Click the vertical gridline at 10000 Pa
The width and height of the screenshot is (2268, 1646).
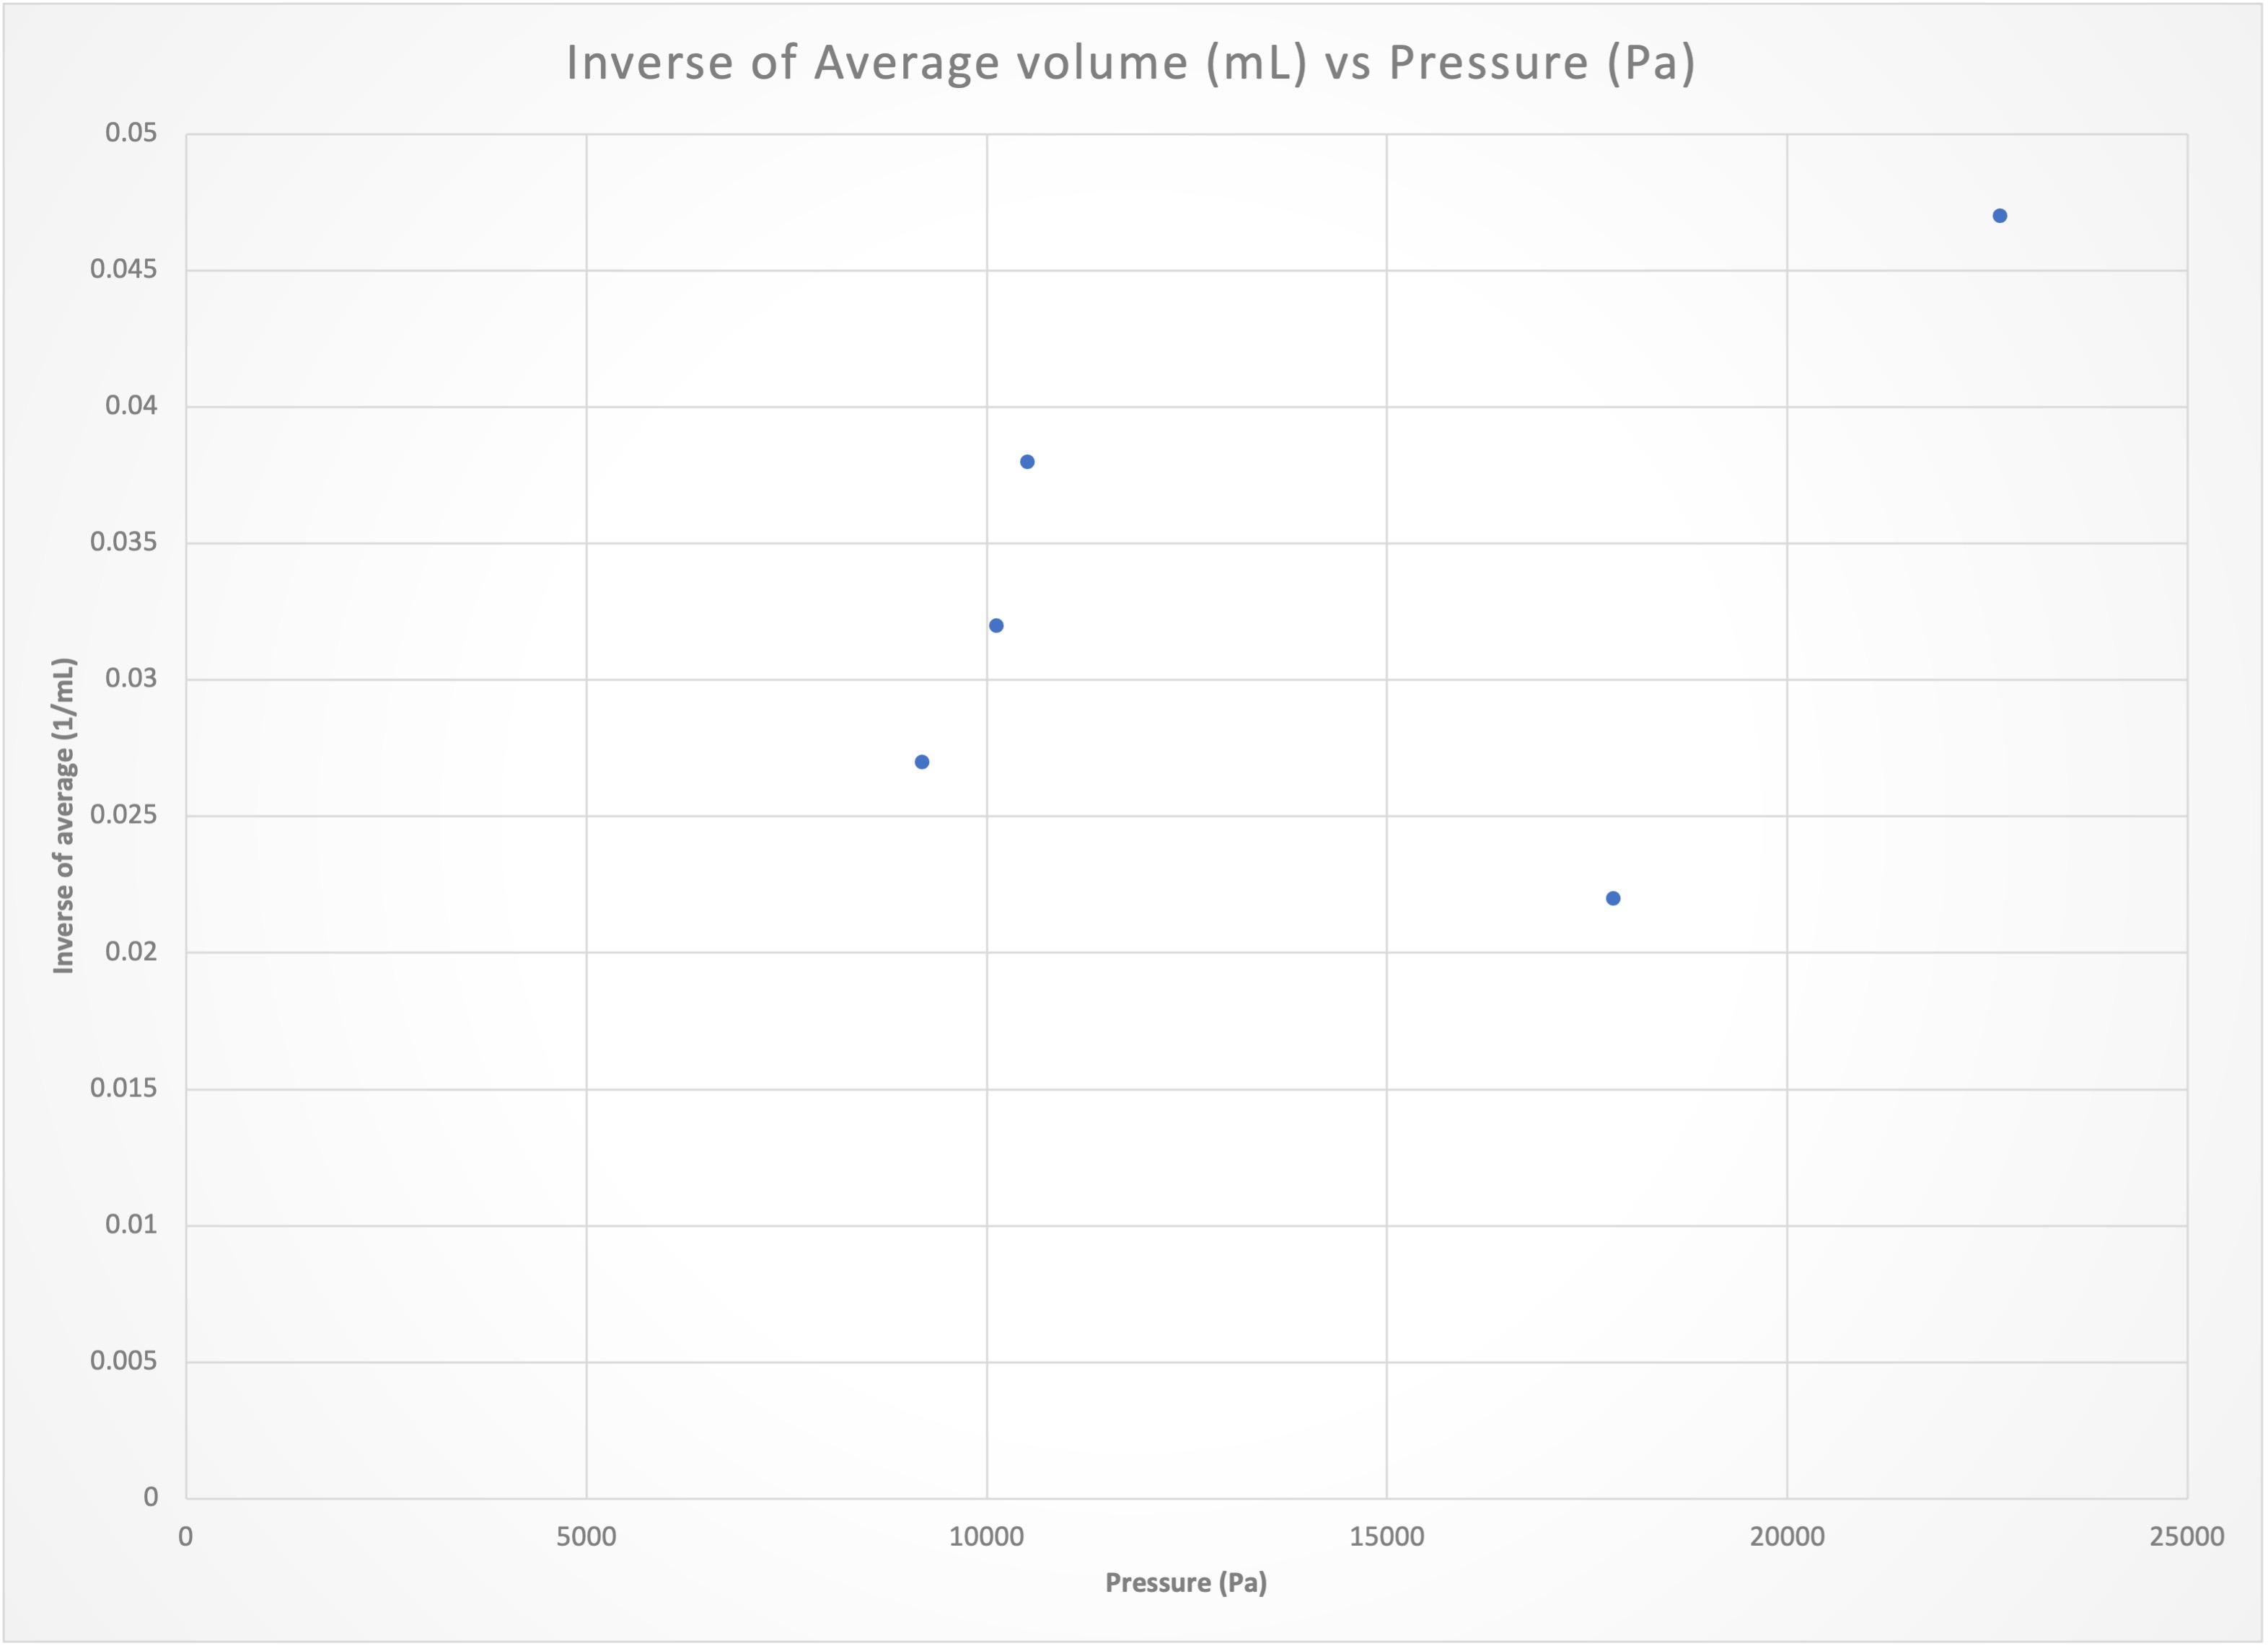pyautogui.click(x=986, y=1100)
